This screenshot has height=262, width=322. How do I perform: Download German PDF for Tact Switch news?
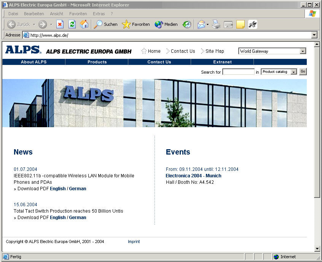[x=78, y=218]
